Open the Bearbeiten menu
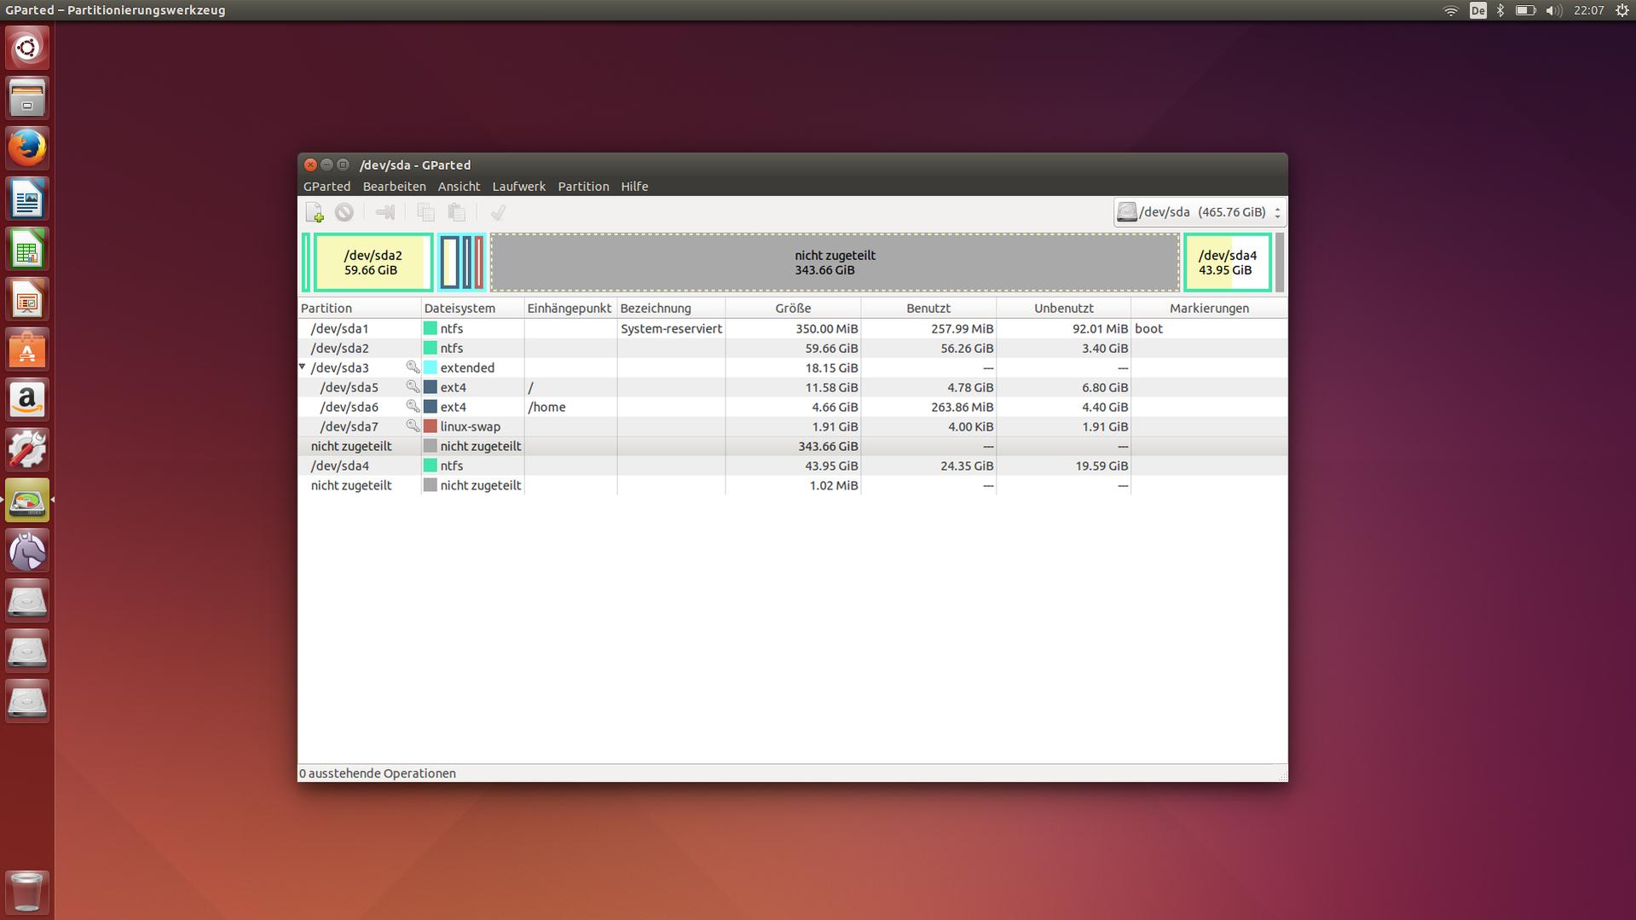The image size is (1636, 920). [394, 187]
